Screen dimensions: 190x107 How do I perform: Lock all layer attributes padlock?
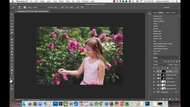pyautogui.click(x=168, y=68)
